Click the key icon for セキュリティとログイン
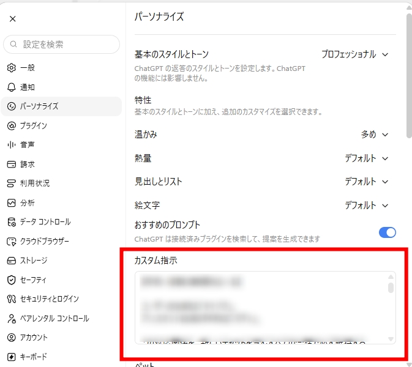 coord(11,299)
